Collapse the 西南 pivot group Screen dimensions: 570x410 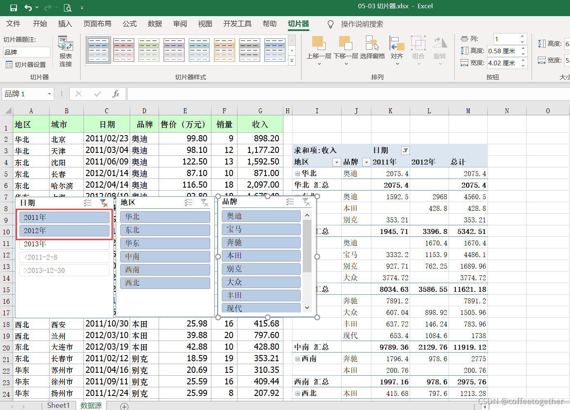point(297,359)
